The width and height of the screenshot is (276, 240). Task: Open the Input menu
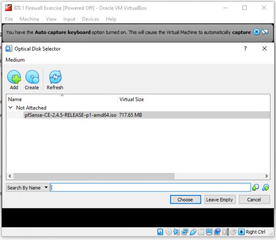pyautogui.click(x=69, y=19)
